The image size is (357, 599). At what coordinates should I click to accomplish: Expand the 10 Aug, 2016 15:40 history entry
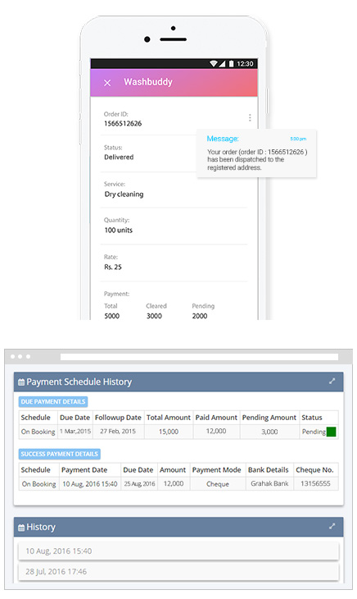click(x=178, y=551)
